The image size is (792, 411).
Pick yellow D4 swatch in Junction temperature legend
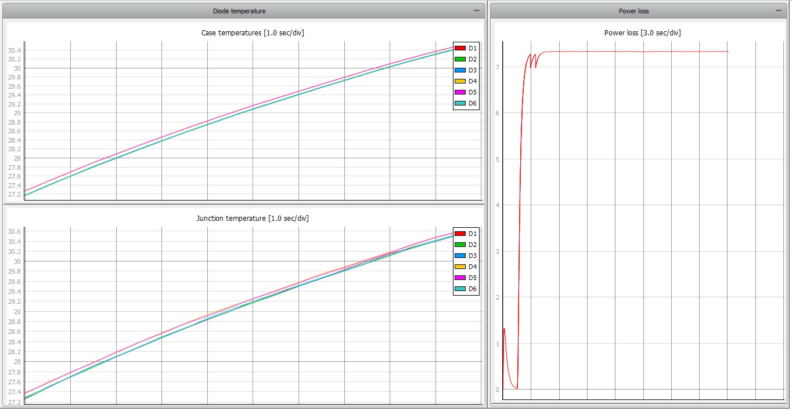coord(460,267)
